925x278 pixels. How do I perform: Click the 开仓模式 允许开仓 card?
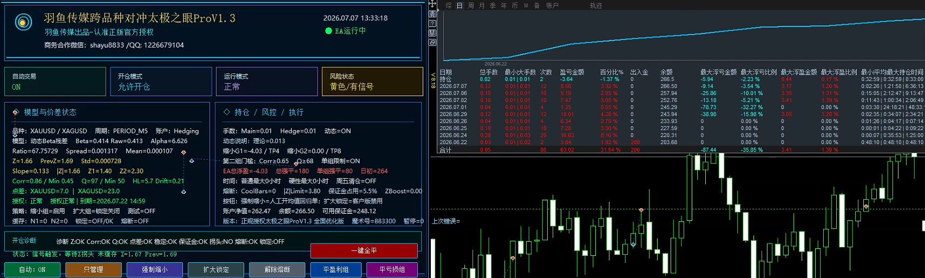161,82
